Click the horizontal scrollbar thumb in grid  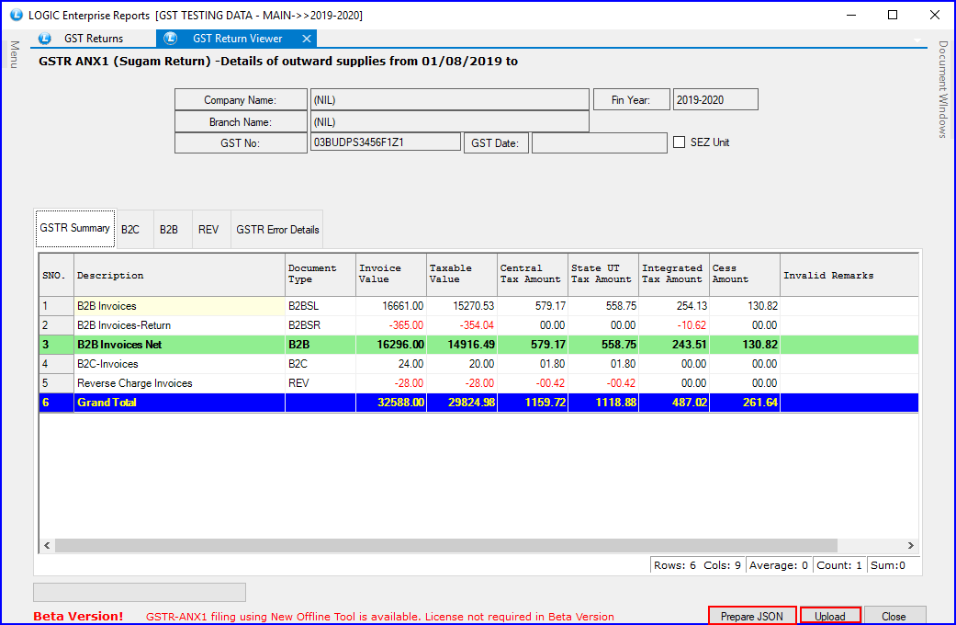pyautogui.click(x=446, y=546)
